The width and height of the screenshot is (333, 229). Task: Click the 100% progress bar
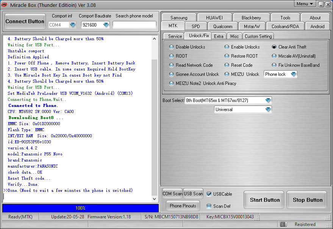(x=80, y=208)
